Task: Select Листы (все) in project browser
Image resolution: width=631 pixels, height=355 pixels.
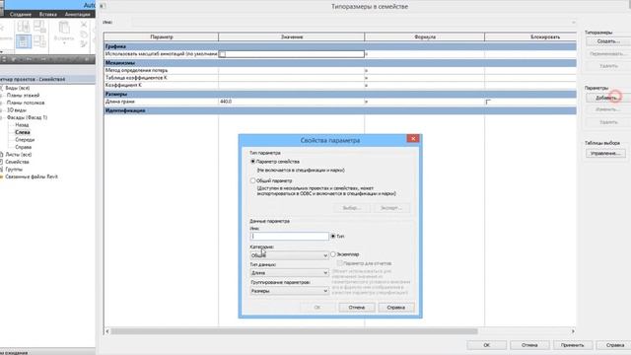Action: coord(19,155)
